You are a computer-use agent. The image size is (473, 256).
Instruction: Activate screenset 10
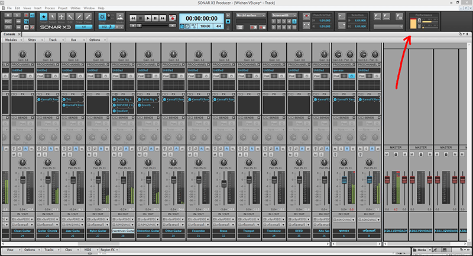pos(294,27)
